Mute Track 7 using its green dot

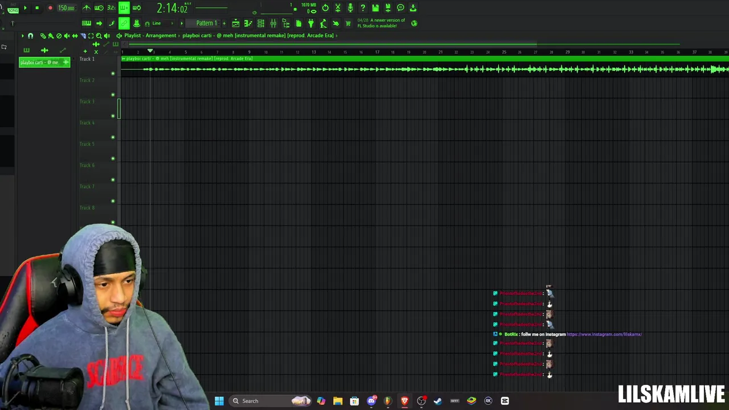(x=113, y=201)
